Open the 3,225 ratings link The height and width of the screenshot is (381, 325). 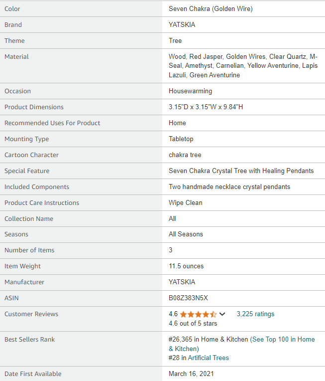(255, 314)
